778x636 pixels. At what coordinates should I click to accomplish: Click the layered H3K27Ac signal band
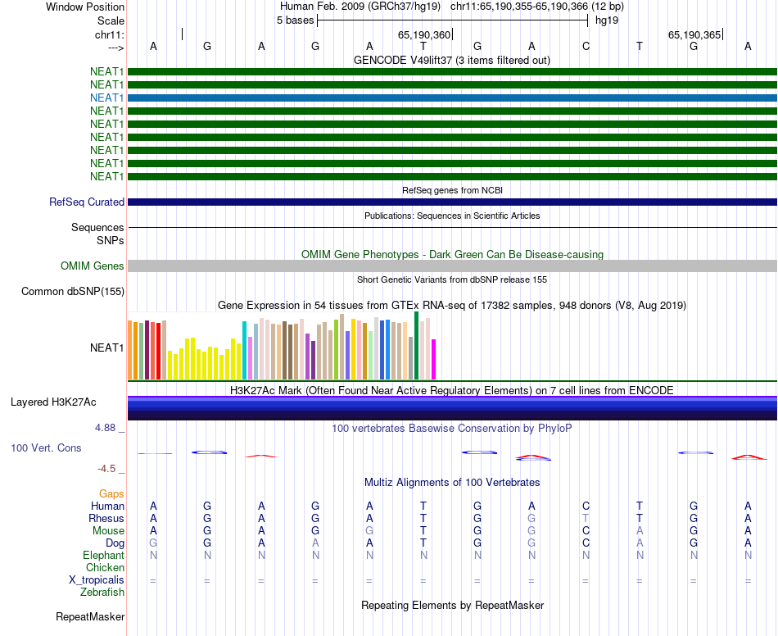pos(453,408)
